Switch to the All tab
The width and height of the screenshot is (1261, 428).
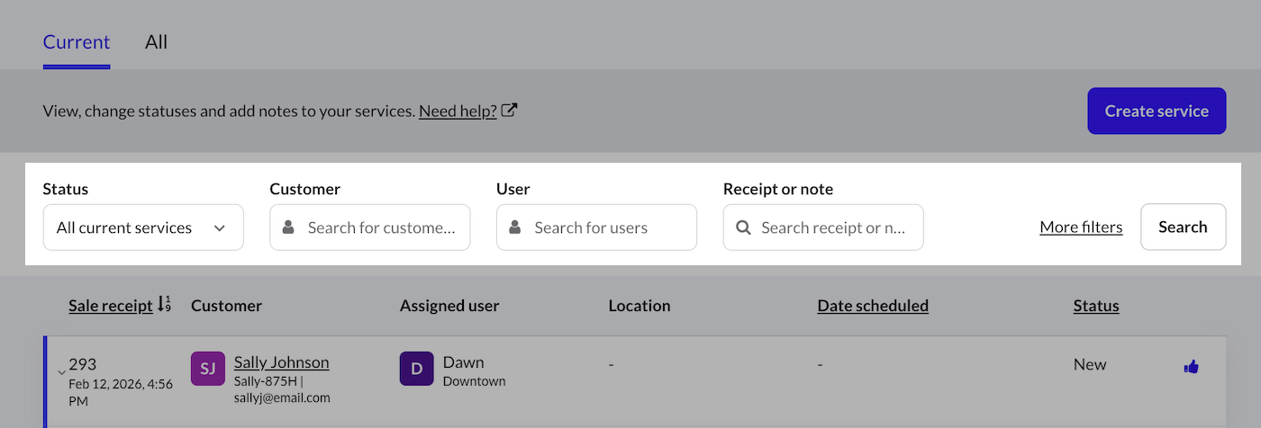click(x=156, y=42)
